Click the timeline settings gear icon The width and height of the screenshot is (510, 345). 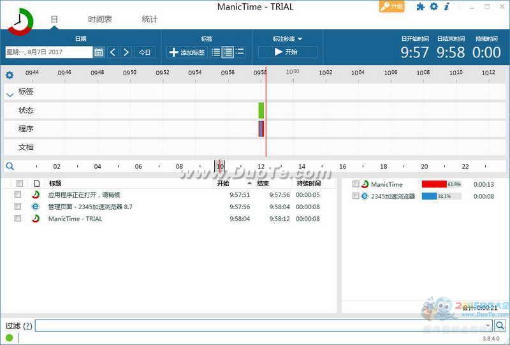10,75
